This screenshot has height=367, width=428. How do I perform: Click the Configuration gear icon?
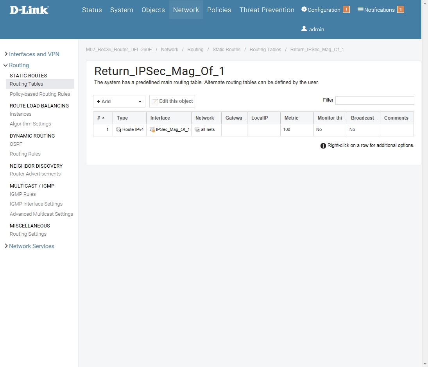tap(304, 9)
